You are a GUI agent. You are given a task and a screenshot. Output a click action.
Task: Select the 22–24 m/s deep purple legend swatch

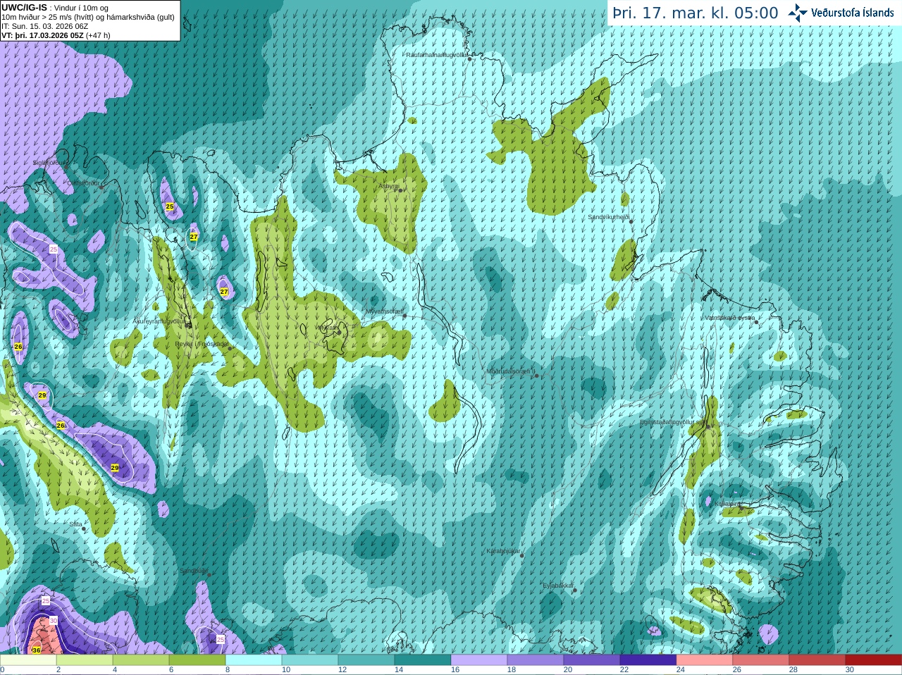pyautogui.click(x=648, y=660)
